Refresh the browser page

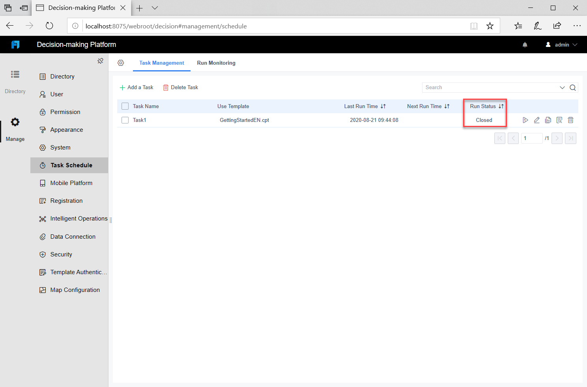(x=49, y=26)
